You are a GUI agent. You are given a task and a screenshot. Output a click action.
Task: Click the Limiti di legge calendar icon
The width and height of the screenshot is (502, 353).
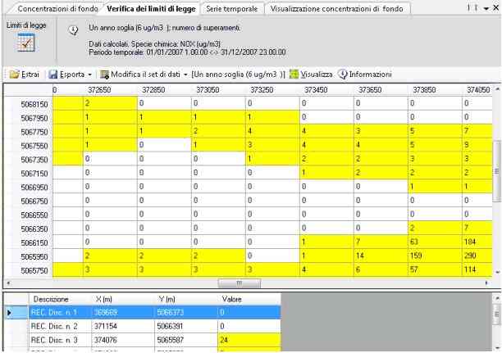point(26,43)
